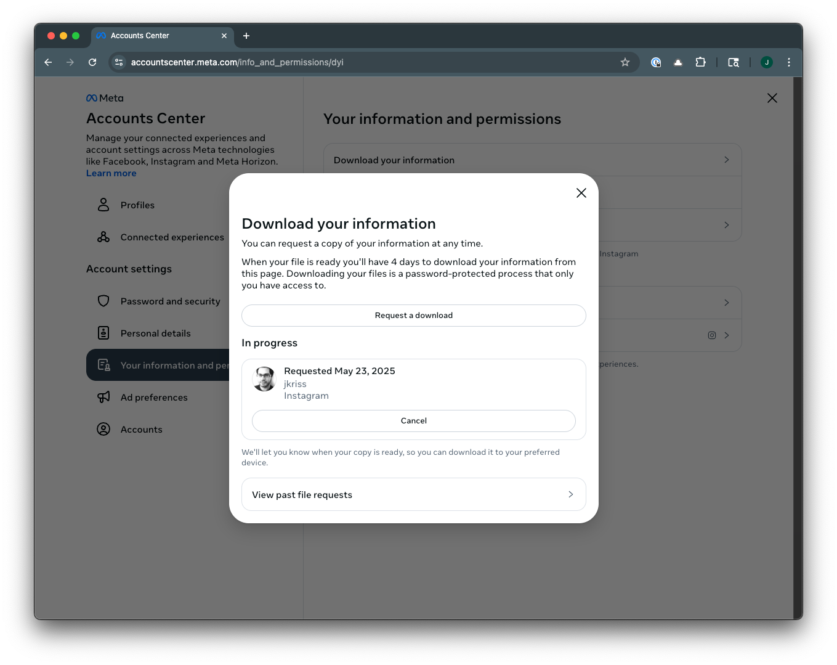Close the Accounts Center browser tab
Screen dimensions: 837x665
pos(224,36)
